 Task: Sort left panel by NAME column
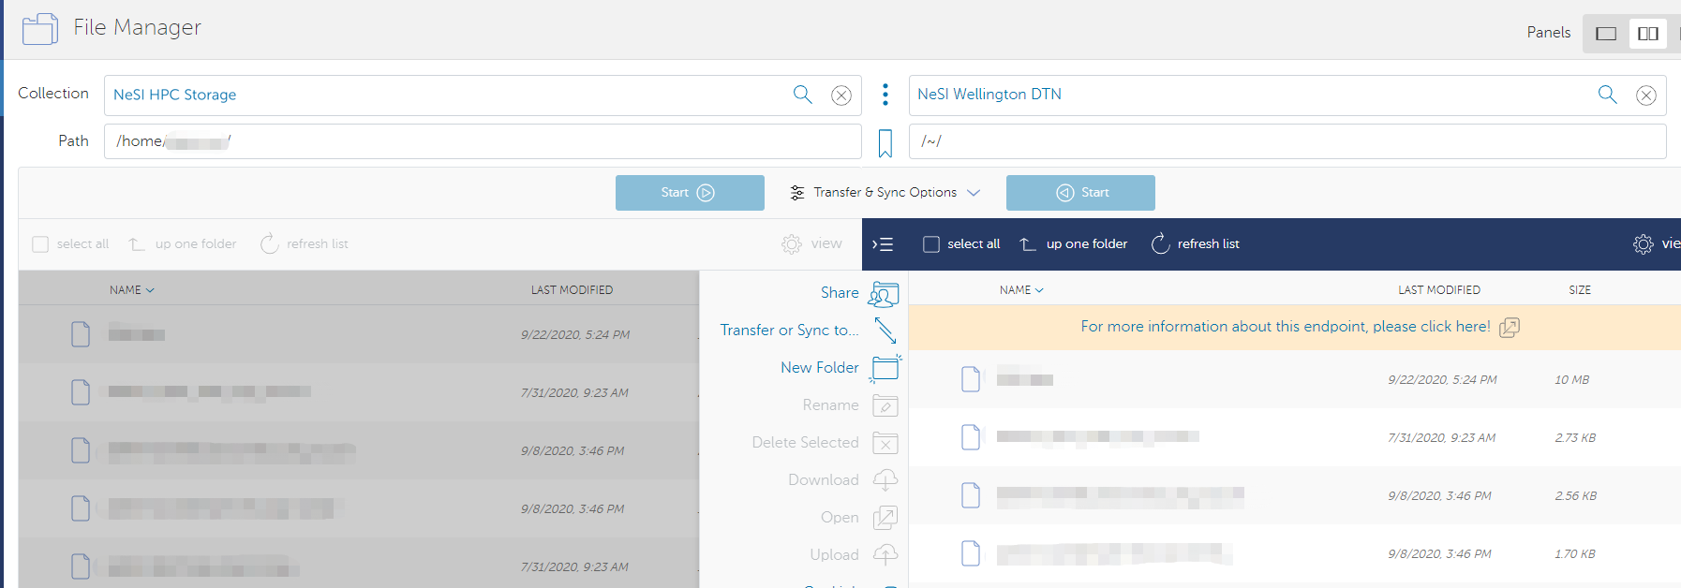click(131, 290)
